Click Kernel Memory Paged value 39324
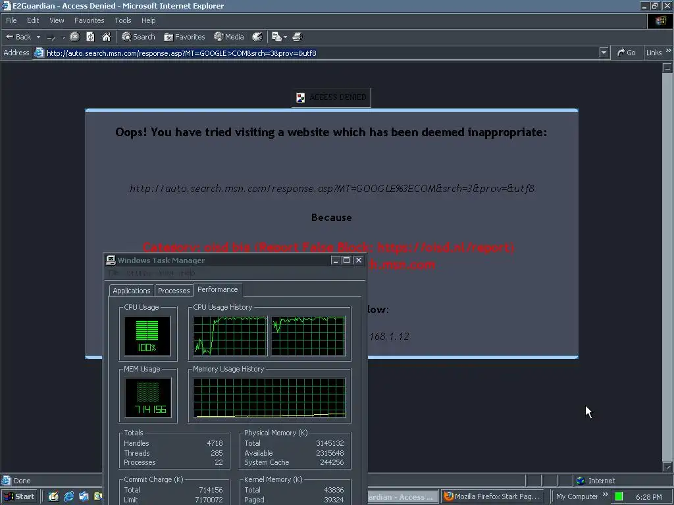This screenshot has width=674, height=505. [334, 500]
